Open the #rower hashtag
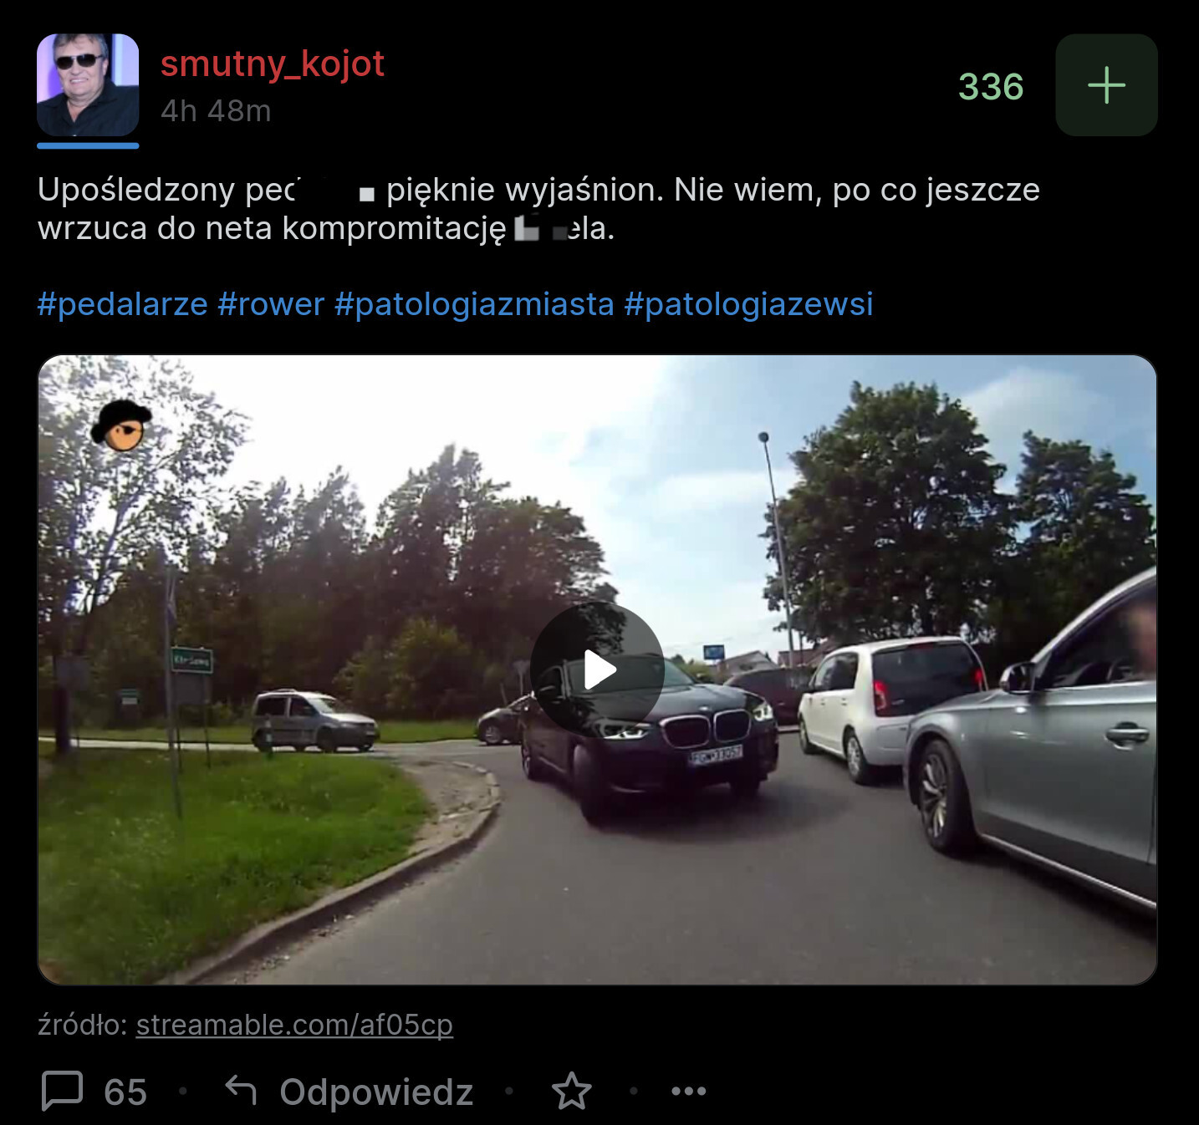Image resolution: width=1199 pixels, height=1125 pixels. click(x=271, y=303)
